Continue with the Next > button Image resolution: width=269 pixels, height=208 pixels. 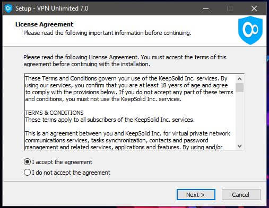(196, 195)
